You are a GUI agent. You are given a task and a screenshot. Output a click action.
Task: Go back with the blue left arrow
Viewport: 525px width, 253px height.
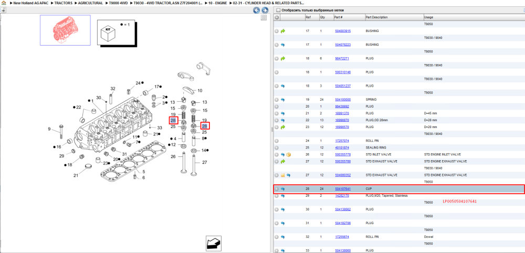(257, 10)
